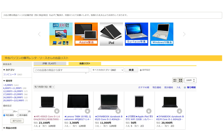Select the 現在価格 radio button
The width and height of the screenshot is (223, 139).
(x=4, y=115)
